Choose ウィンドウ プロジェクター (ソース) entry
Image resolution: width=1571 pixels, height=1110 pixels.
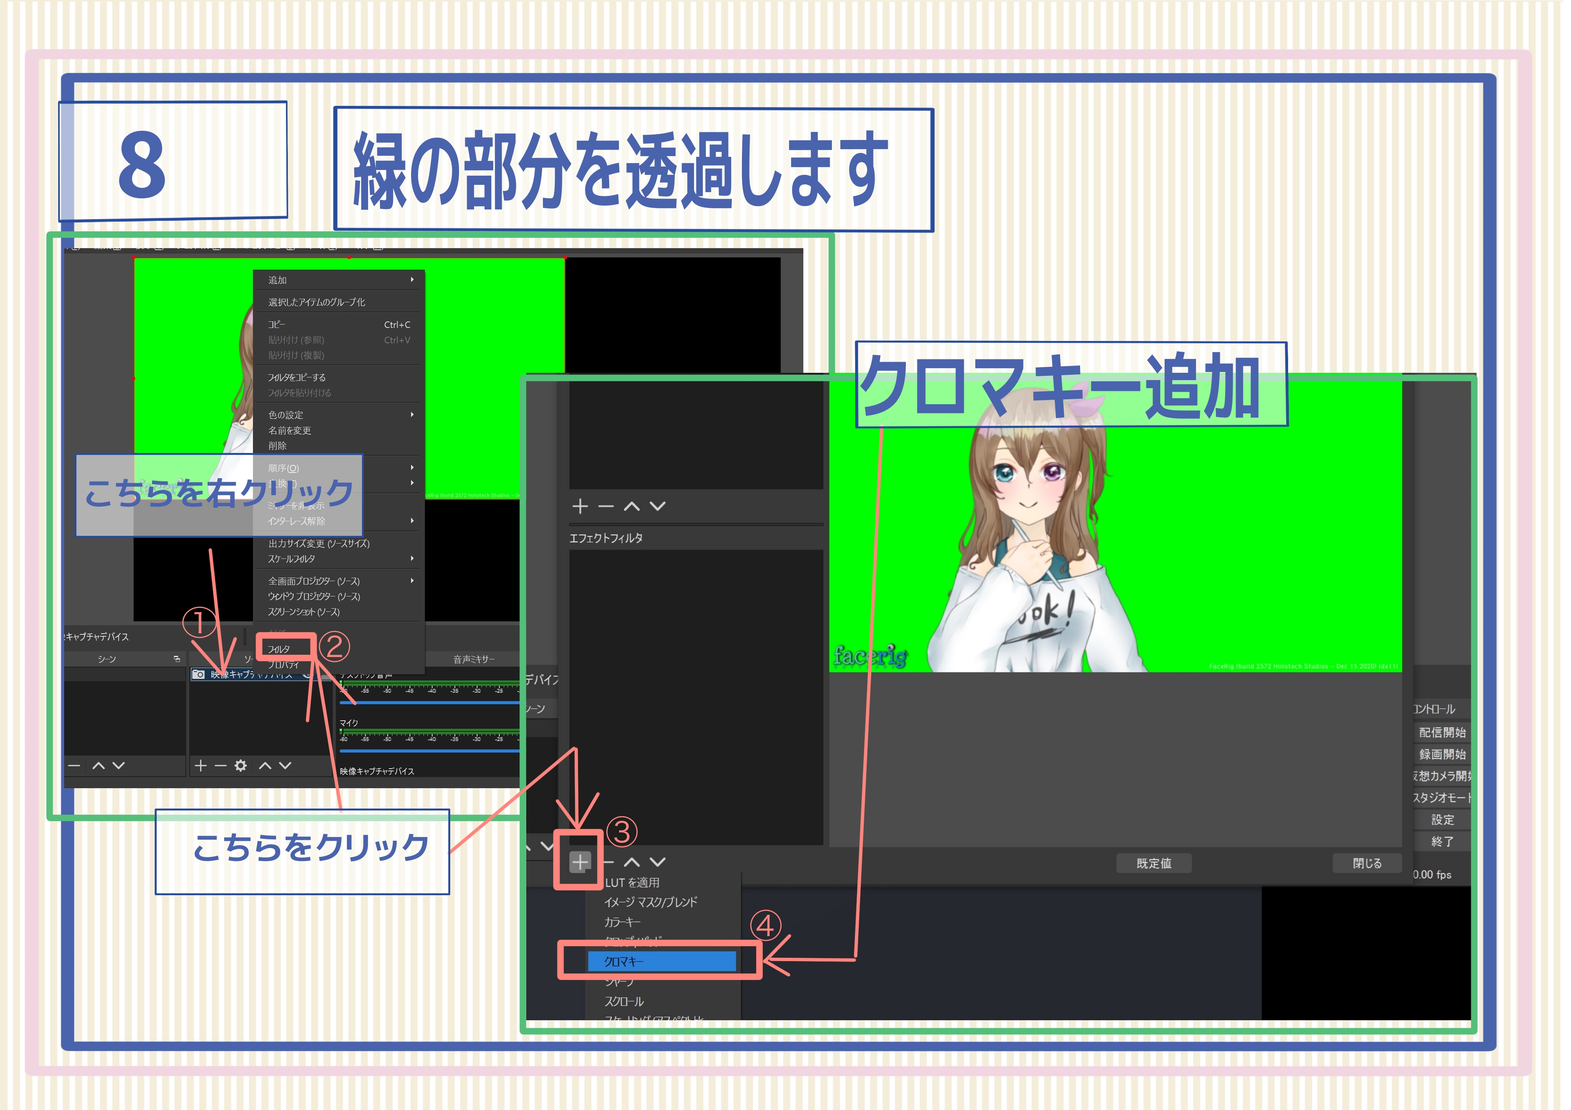click(313, 596)
